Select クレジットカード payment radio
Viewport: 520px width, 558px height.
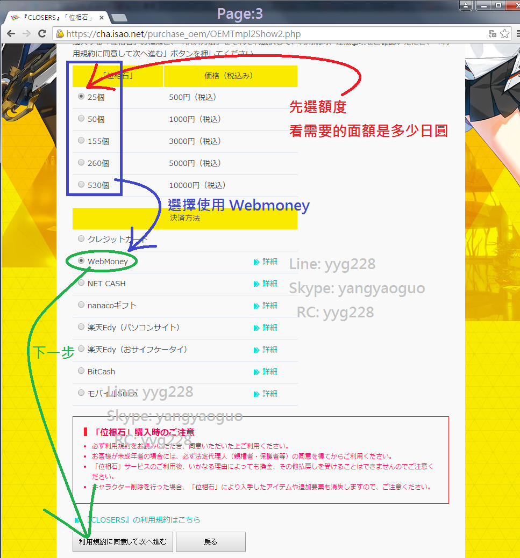pos(81,239)
